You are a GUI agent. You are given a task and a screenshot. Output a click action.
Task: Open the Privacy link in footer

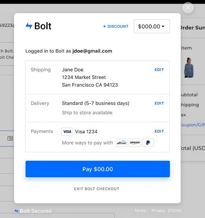pyautogui.click(x=158, y=211)
